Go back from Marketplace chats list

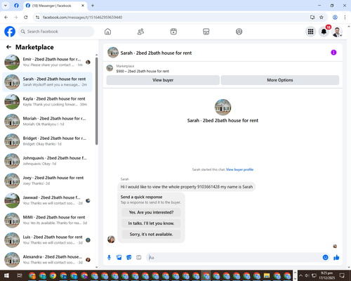(8, 47)
